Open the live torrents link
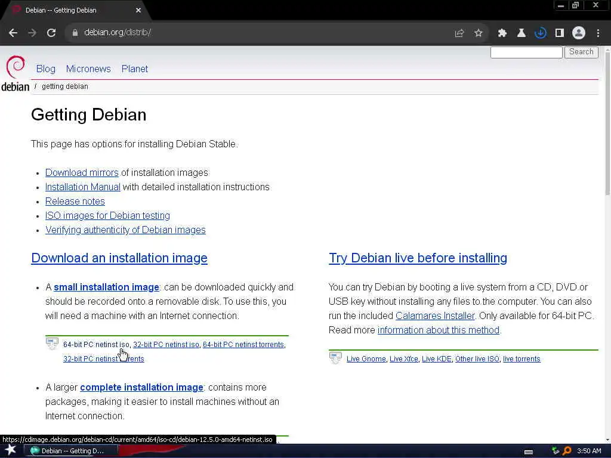This screenshot has width=611, height=458. (521, 359)
